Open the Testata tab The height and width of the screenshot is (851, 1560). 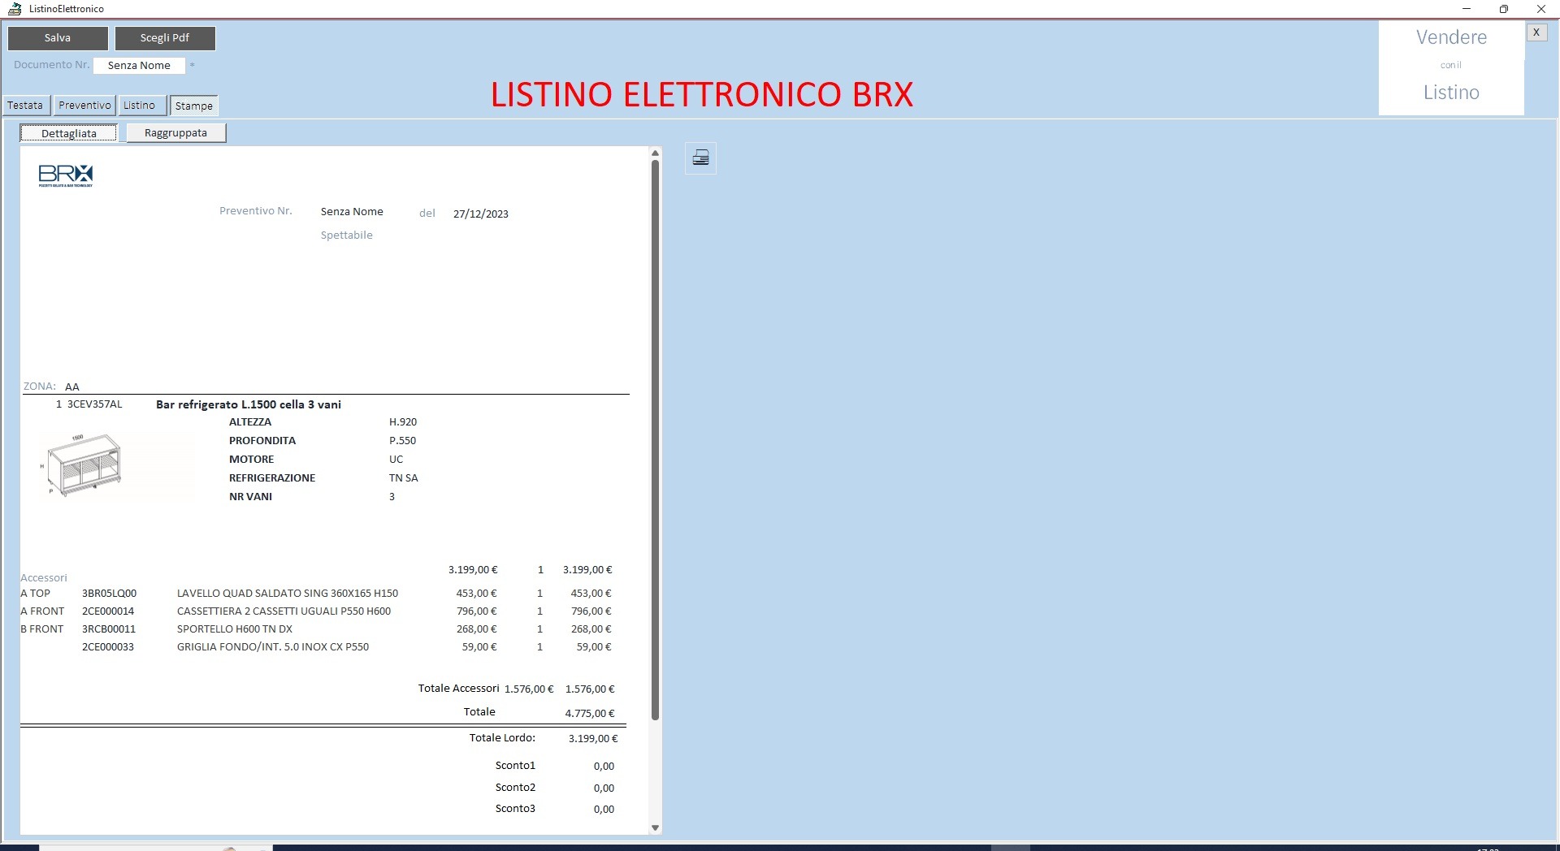[x=25, y=106]
